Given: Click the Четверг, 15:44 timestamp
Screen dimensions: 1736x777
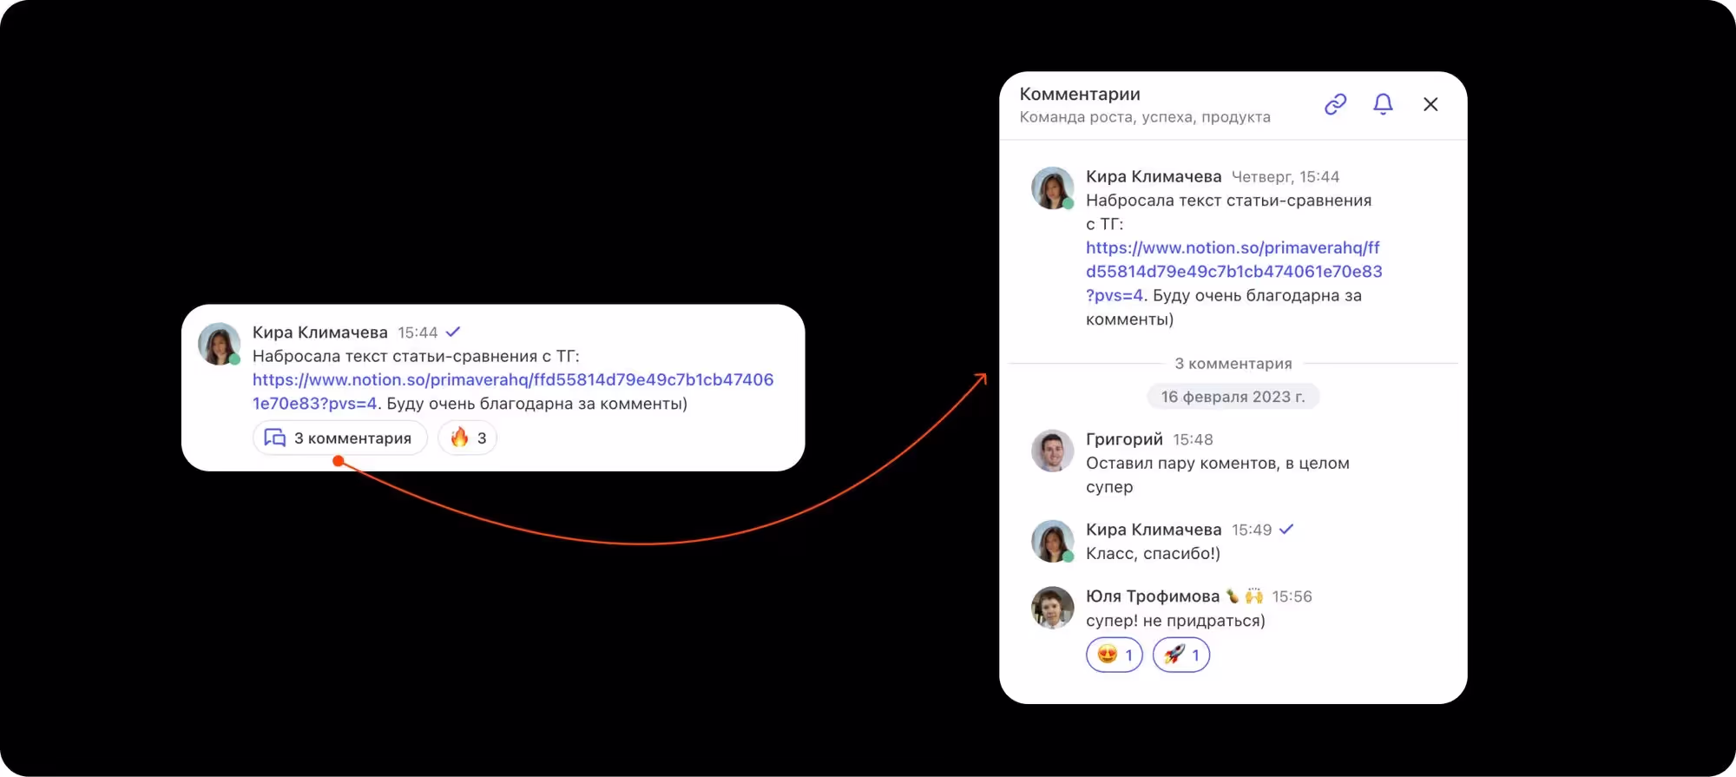Looking at the screenshot, I should point(1285,177).
